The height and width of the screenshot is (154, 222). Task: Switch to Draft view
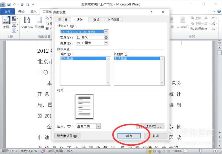coord(169,151)
